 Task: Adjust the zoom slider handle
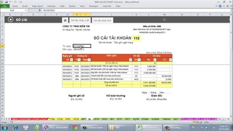click(221, 122)
